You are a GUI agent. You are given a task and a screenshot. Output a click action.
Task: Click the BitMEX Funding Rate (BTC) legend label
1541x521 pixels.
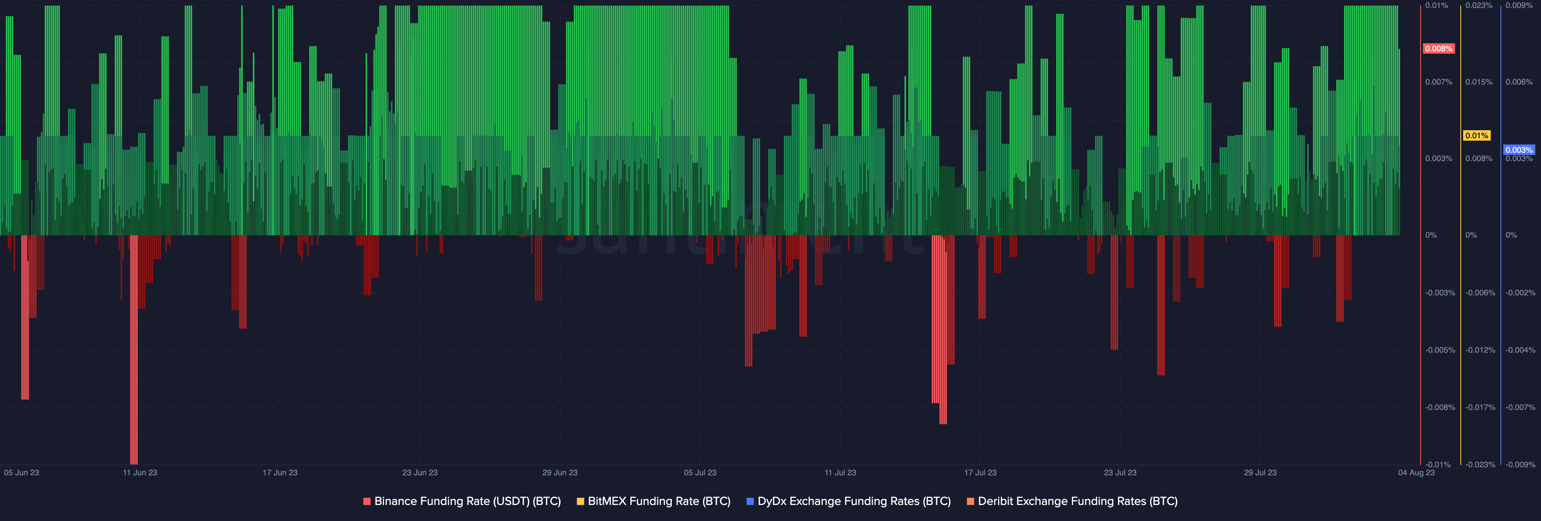click(x=659, y=501)
